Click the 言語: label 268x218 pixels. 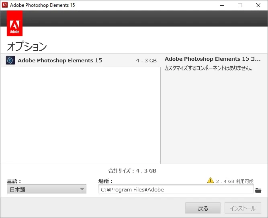point(14,181)
